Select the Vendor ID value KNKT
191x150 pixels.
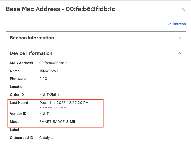point(44,114)
